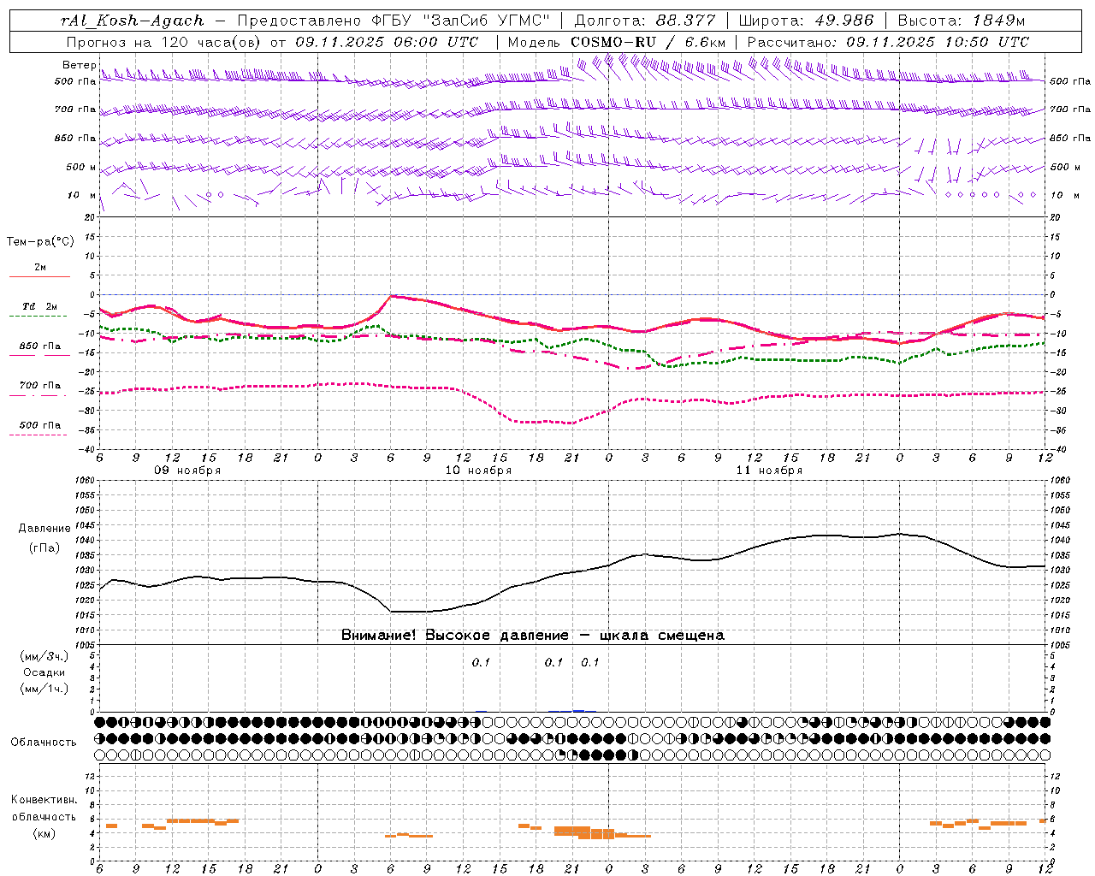Click the Широта: 49.986 header field
Screen dimensions: 1095x876
(x=806, y=21)
